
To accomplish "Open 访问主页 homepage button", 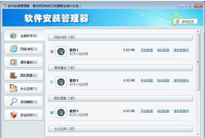I will [x=185, y=22].
